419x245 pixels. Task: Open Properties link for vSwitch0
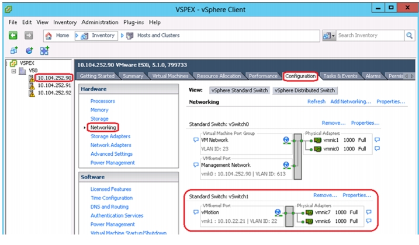[x=365, y=123]
